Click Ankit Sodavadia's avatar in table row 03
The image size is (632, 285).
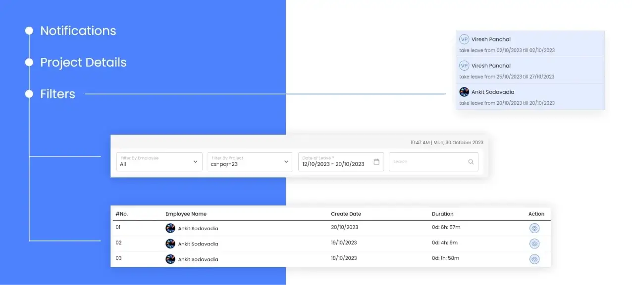tap(170, 259)
